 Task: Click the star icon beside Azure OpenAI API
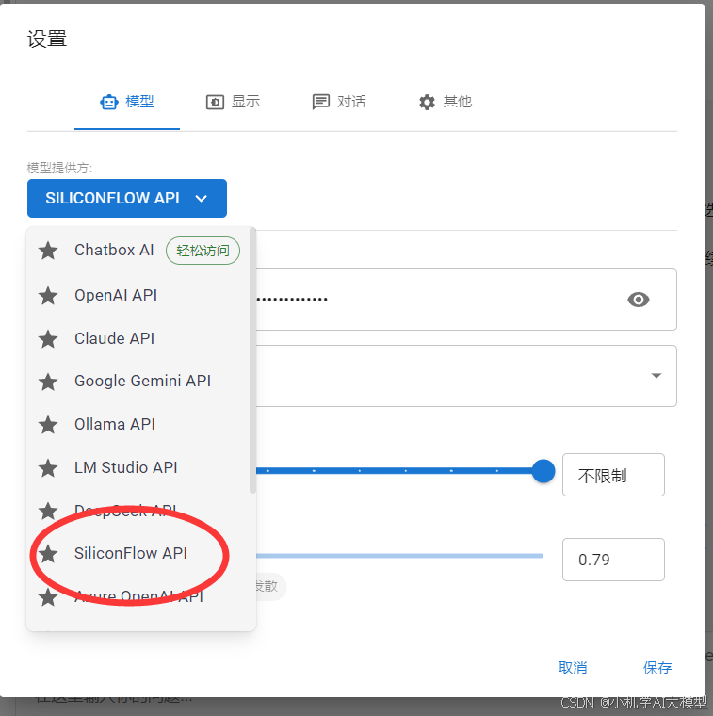pos(48,596)
